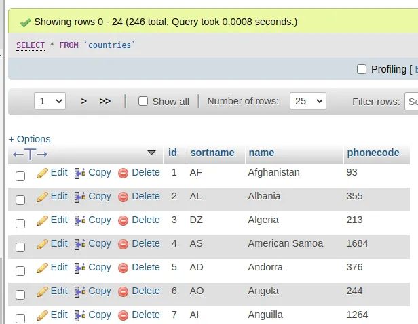The height and width of the screenshot is (324, 418).
Task: Click the pencil Edit icon for American Samoa
Action: click(x=42, y=244)
